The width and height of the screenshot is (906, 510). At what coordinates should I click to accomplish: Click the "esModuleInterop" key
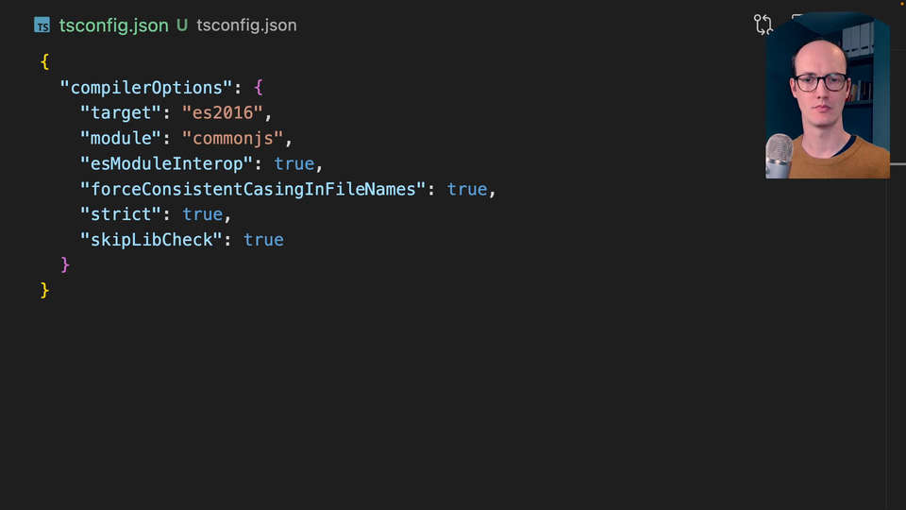(x=166, y=164)
